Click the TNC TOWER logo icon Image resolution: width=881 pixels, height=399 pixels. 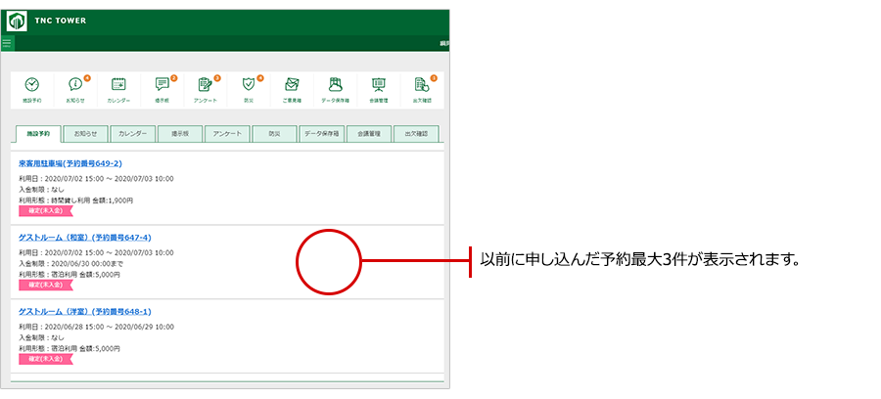tap(18, 22)
